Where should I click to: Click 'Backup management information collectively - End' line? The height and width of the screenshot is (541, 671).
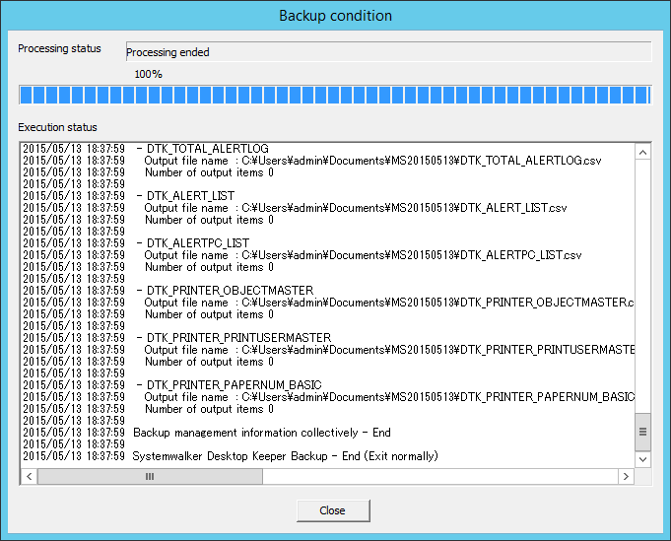[207, 433]
